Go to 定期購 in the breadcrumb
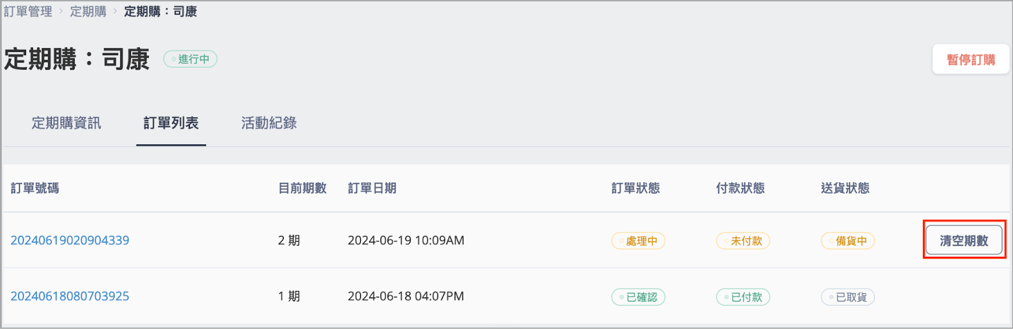1013x329 pixels. (88, 11)
